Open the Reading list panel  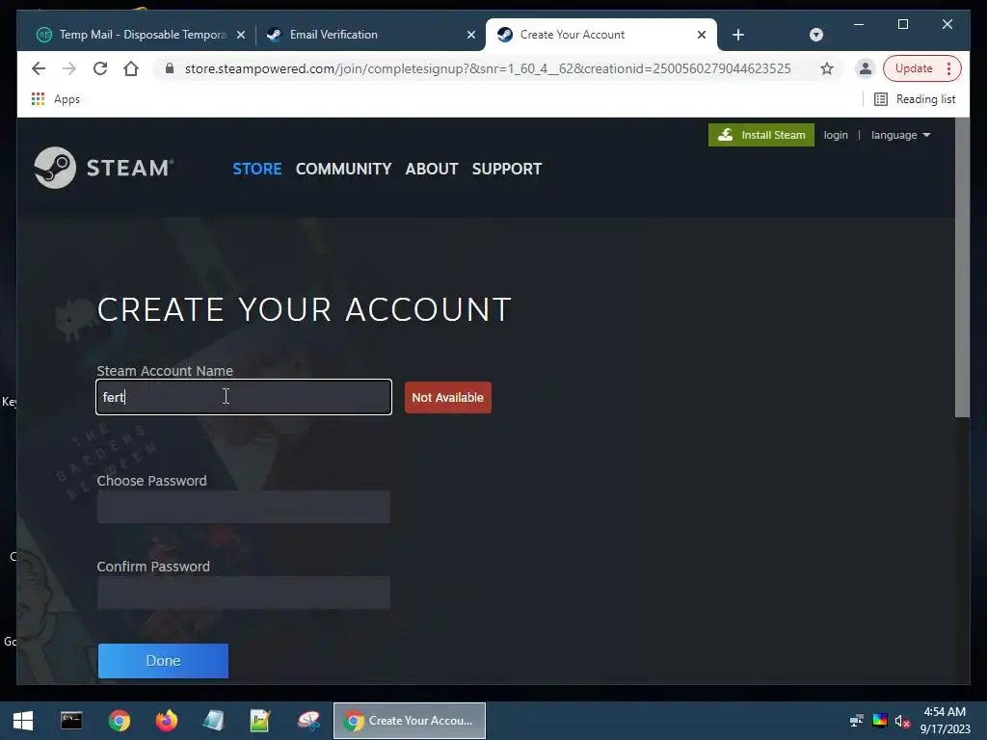(x=916, y=99)
